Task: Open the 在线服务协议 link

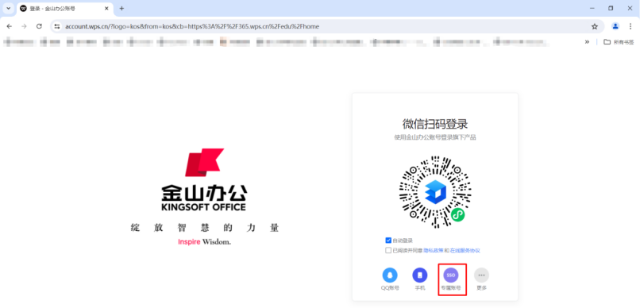Action: click(465, 251)
